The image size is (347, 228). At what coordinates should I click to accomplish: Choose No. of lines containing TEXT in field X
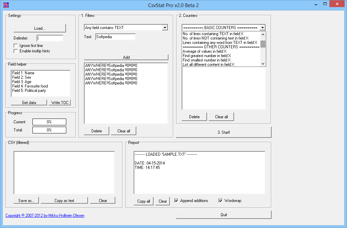[x=221, y=34]
